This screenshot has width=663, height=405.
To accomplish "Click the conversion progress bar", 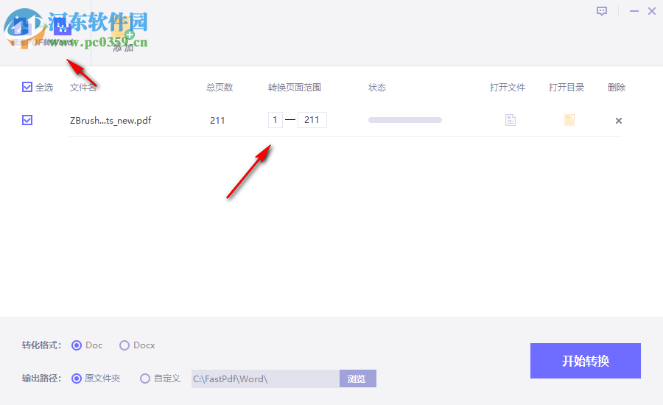I will 405,120.
